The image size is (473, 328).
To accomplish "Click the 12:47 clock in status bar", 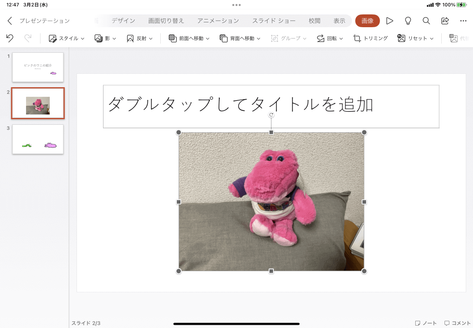I will (x=13, y=5).
